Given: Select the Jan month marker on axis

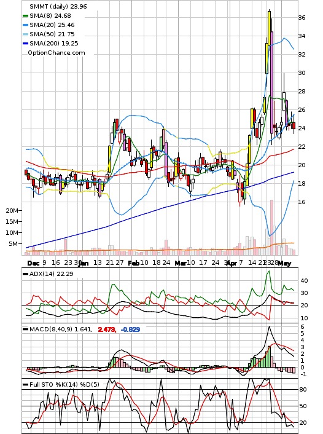Looking at the screenshot, I should point(84,263).
